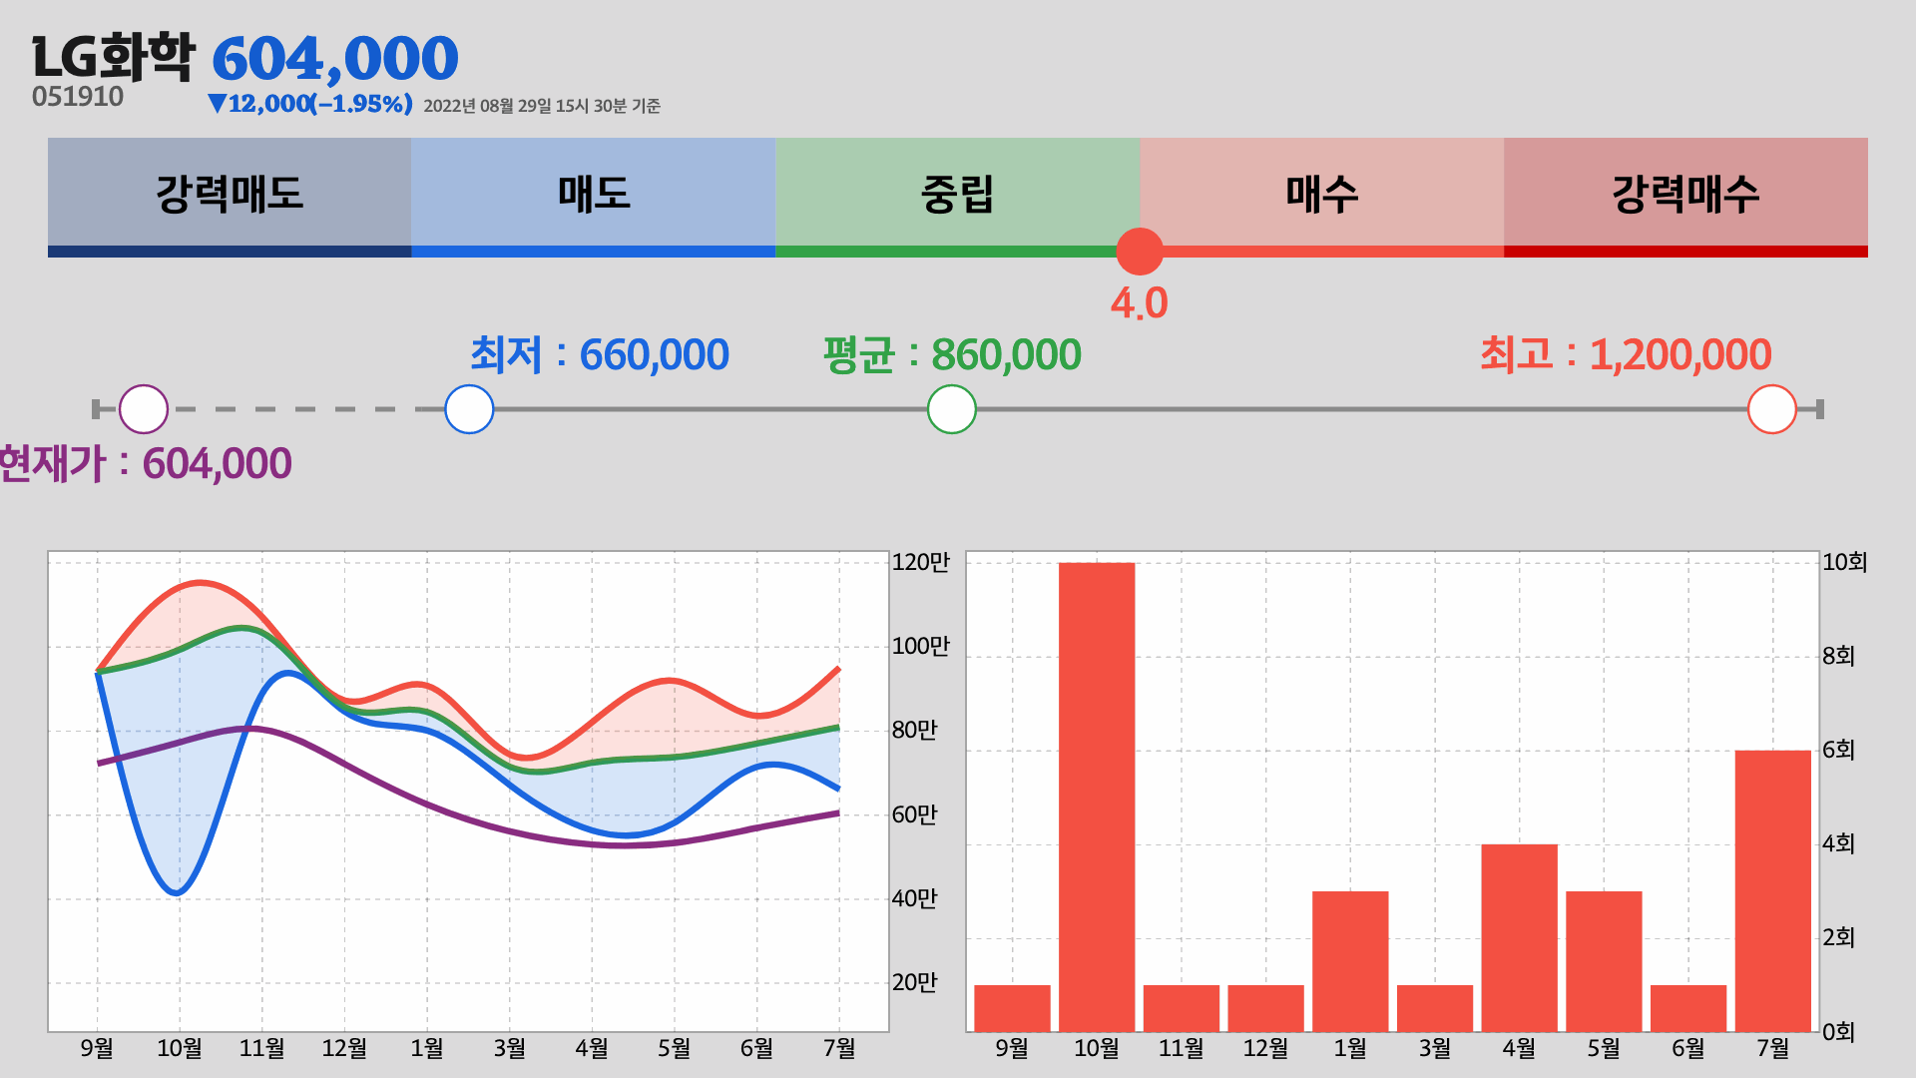Click the 1월 bar in report count chart

tap(1350, 961)
